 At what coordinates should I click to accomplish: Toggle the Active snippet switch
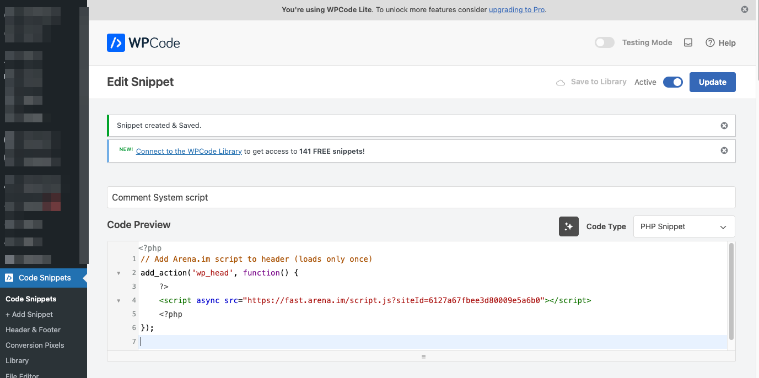pos(673,82)
